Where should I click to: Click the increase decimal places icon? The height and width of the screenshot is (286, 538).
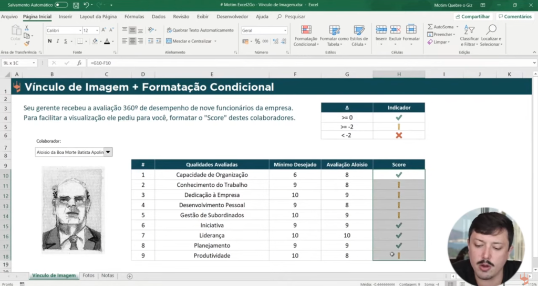(x=275, y=41)
